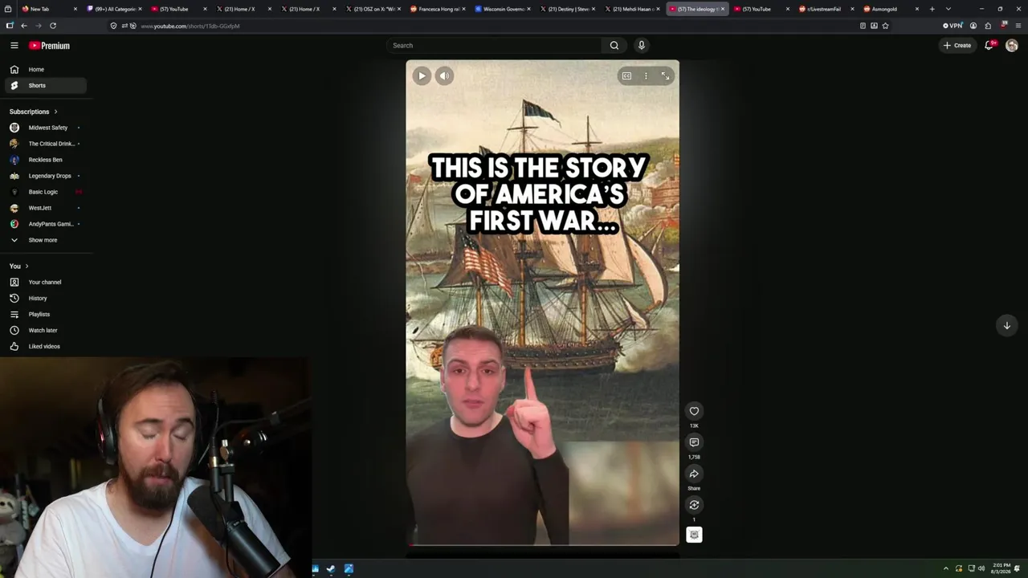Image resolution: width=1028 pixels, height=578 pixels.
Task: Remix this Short
Action: coord(694,505)
